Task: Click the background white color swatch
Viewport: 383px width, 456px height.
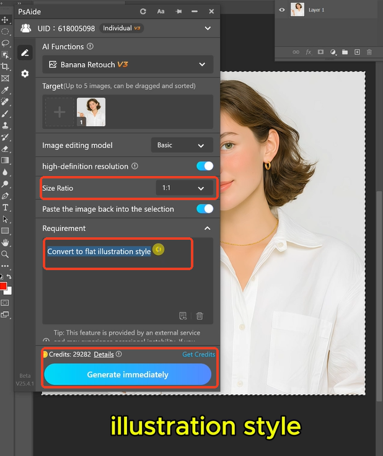Action: (9, 291)
